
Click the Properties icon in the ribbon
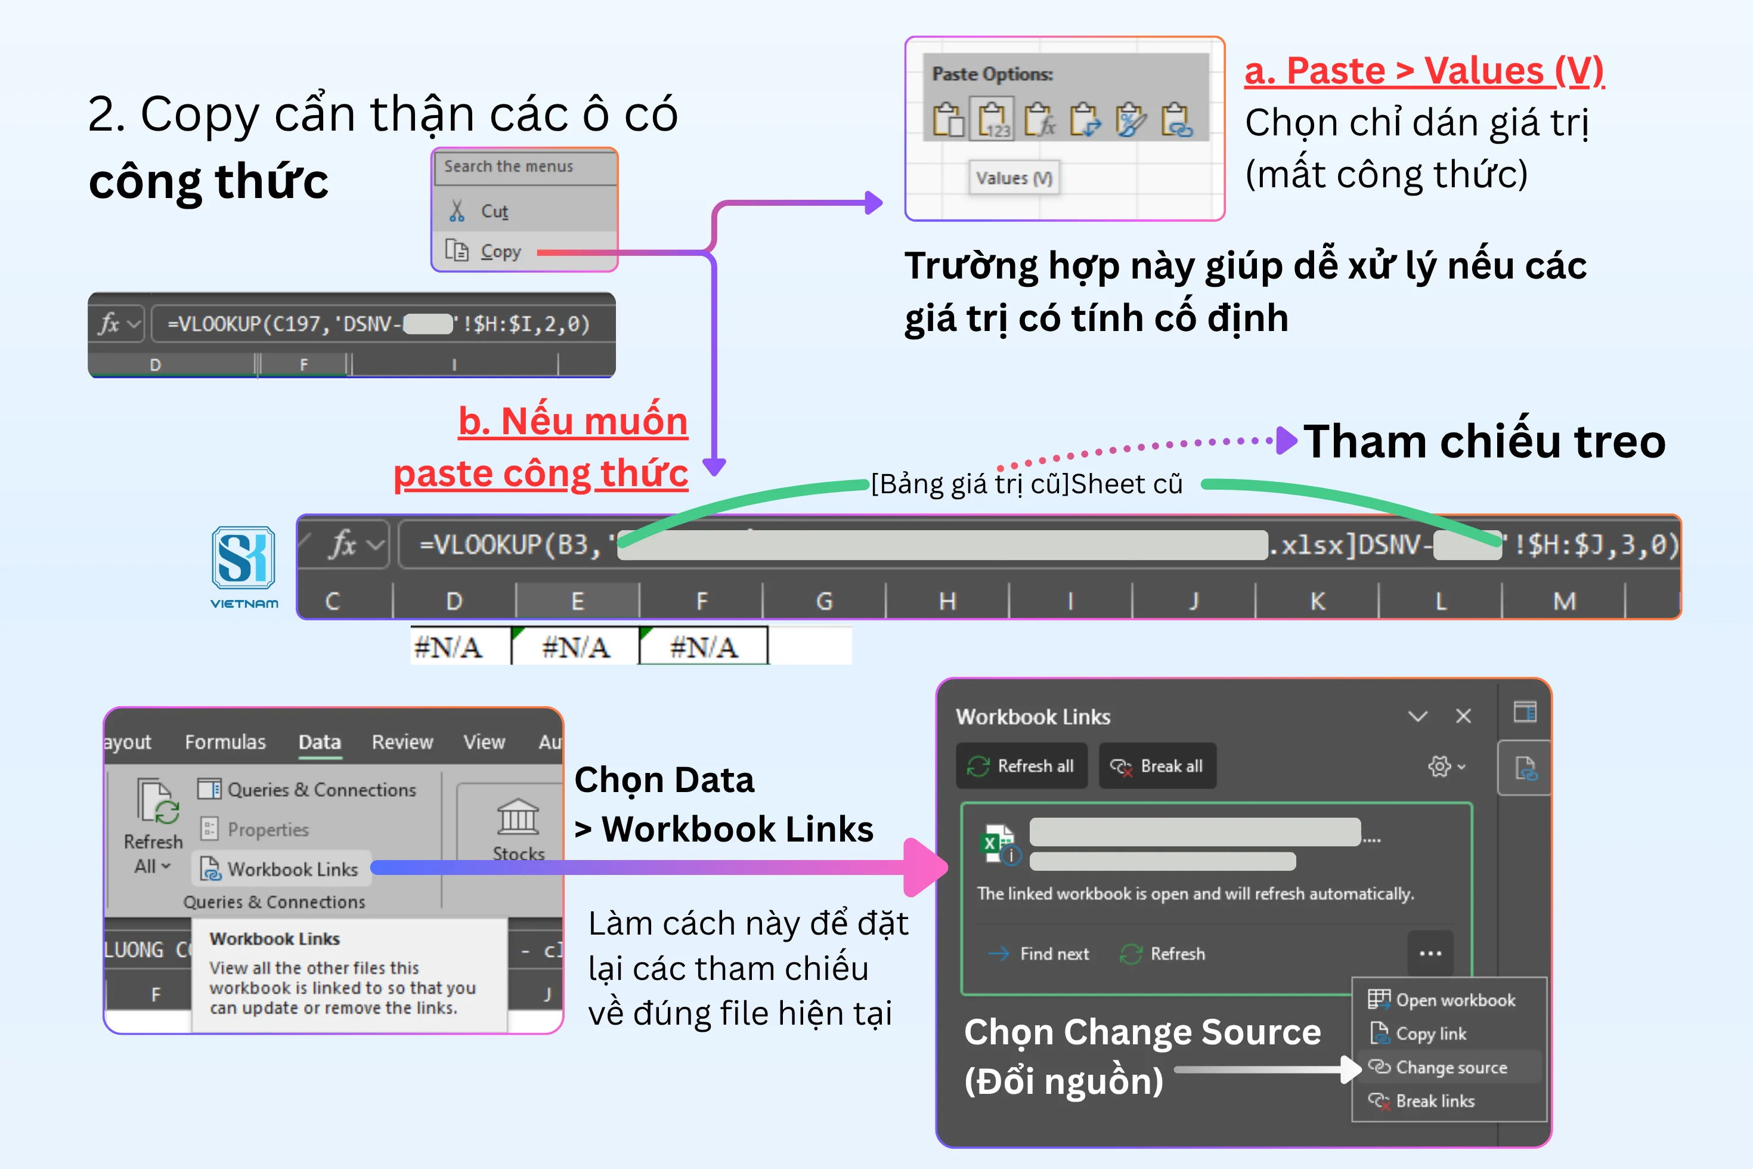point(209,828)
